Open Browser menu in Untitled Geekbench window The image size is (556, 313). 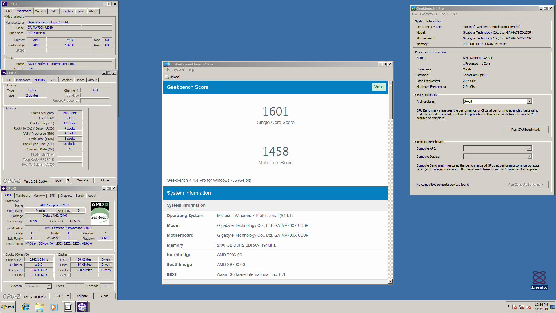(178, 70)
